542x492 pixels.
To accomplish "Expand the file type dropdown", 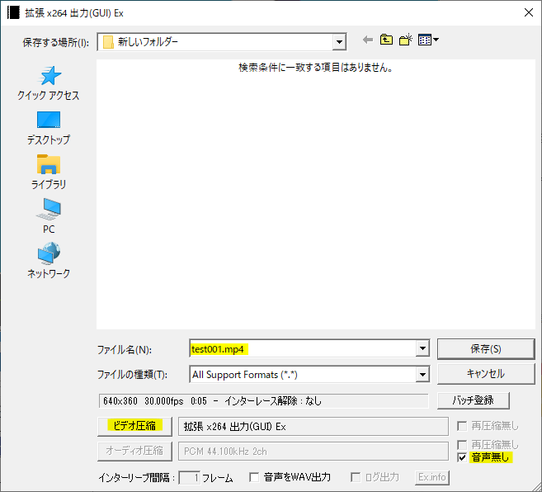I will (x=422, y=375).
